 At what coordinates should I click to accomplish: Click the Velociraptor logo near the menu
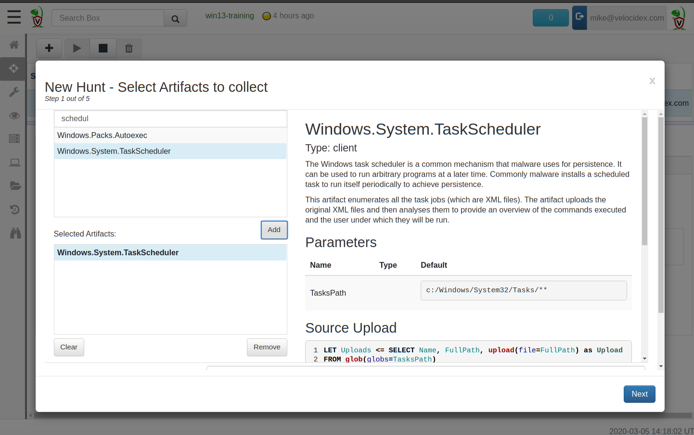tap(37, 17)
